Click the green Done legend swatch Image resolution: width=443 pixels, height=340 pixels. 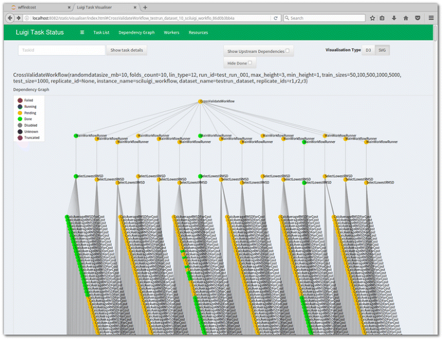point(19,119)
